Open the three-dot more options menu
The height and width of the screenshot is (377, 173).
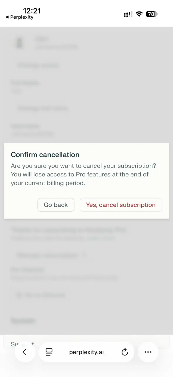(148, 352)
